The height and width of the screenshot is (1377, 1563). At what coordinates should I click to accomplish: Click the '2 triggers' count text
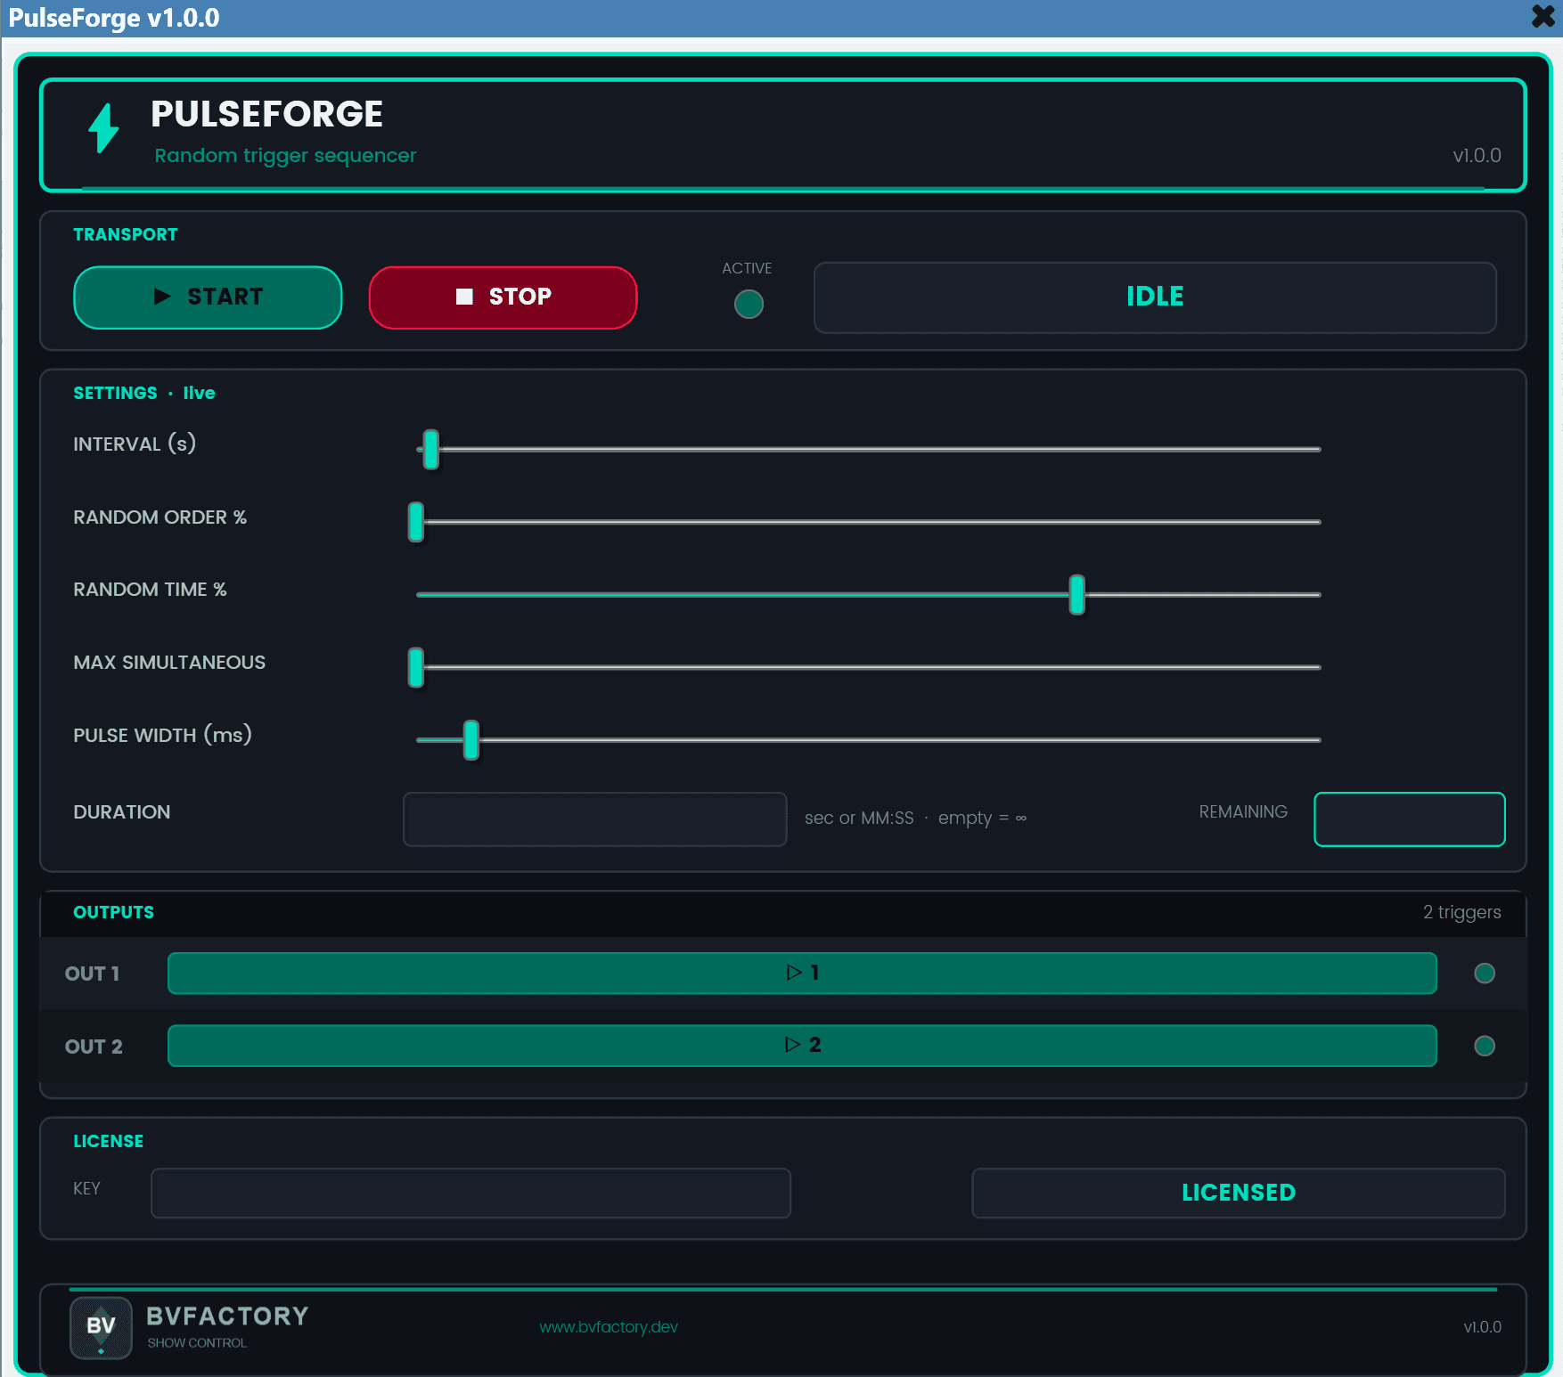[x=1461, y=912]
